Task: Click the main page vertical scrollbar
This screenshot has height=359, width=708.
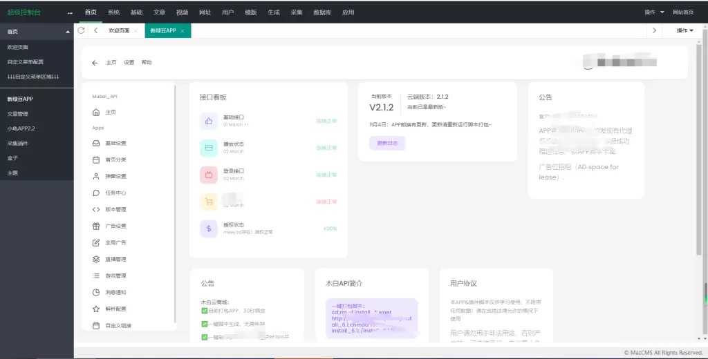Action: click(x=699, y=149)
